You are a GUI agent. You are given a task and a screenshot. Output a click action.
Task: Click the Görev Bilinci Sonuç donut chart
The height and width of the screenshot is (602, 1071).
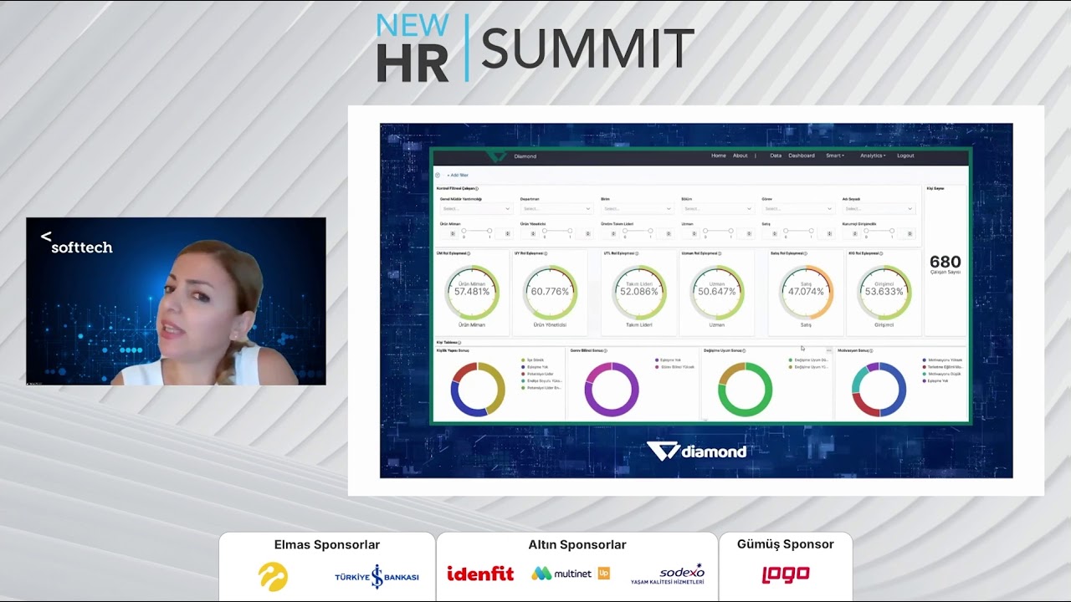612,389
